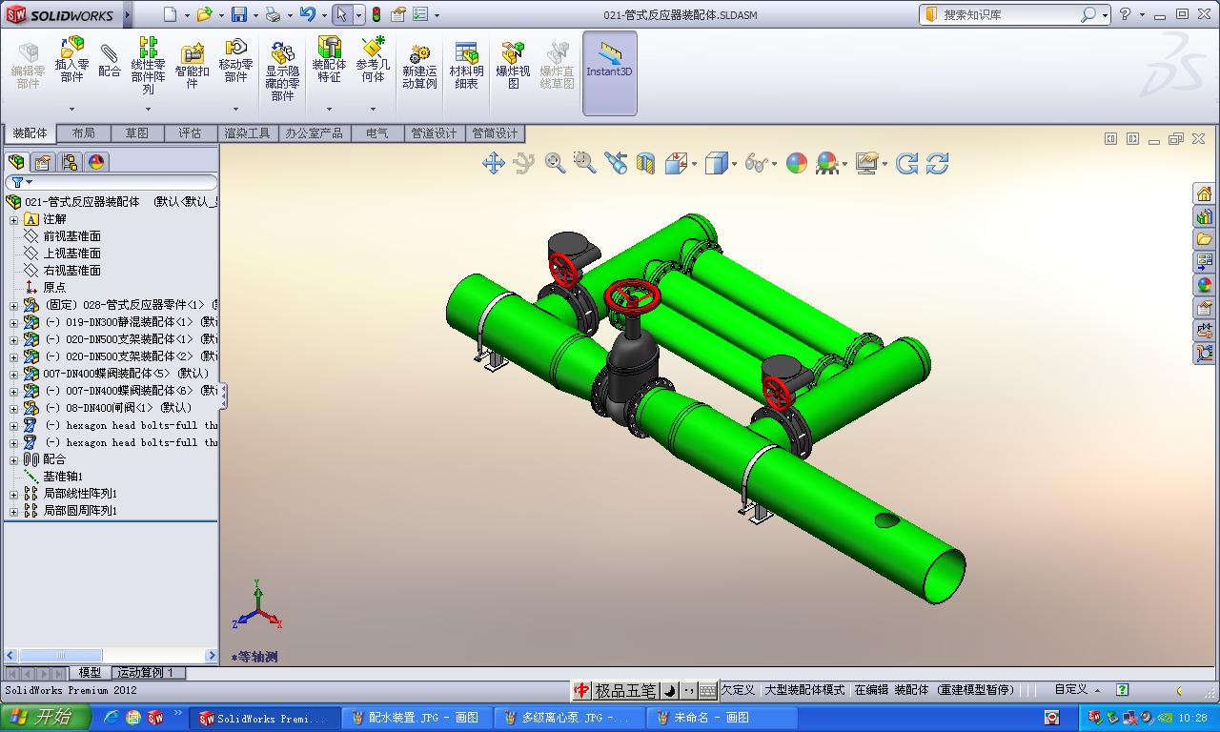Click the feature tree filter field
1220x732 pixels.
click(112, 182)
